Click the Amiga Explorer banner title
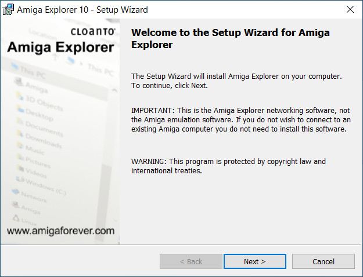The width and height of the screenshot is (363, 277). [x=60, y=48]
